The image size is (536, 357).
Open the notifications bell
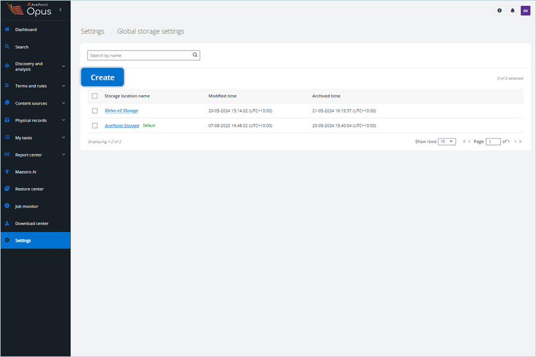[x=512, y=11]
